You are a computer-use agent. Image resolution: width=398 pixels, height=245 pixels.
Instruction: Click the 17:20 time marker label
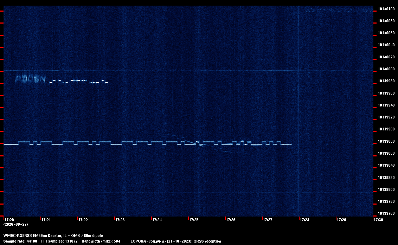(9, 220)
